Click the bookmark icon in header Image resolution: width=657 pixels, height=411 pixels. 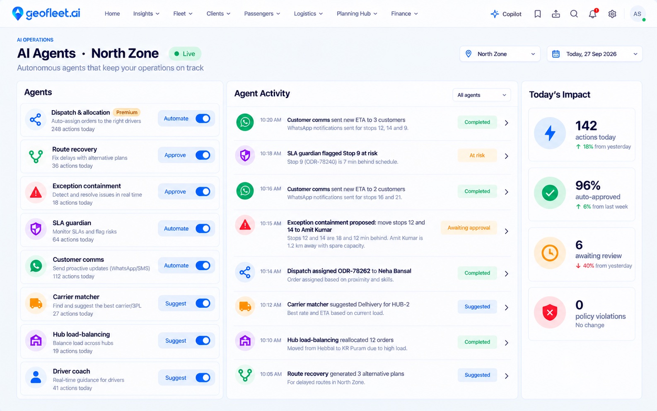(538, 14)
